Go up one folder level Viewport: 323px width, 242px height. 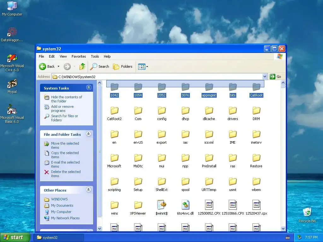(82, 66)
